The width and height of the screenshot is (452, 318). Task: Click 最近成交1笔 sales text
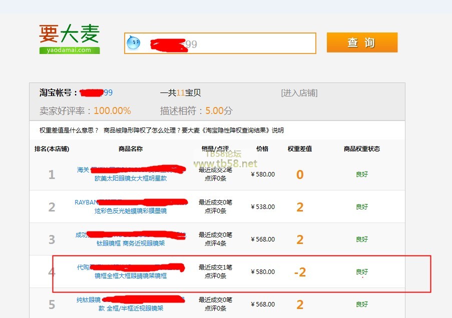[215, 267]
